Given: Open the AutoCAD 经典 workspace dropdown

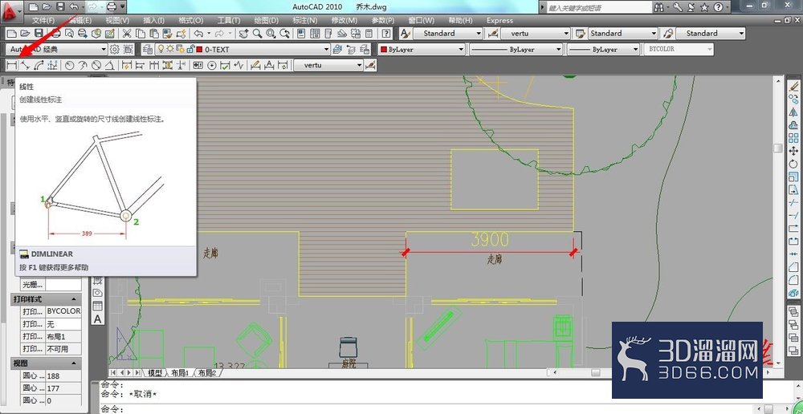Looking at the screenshot, I should pos(57,49).
